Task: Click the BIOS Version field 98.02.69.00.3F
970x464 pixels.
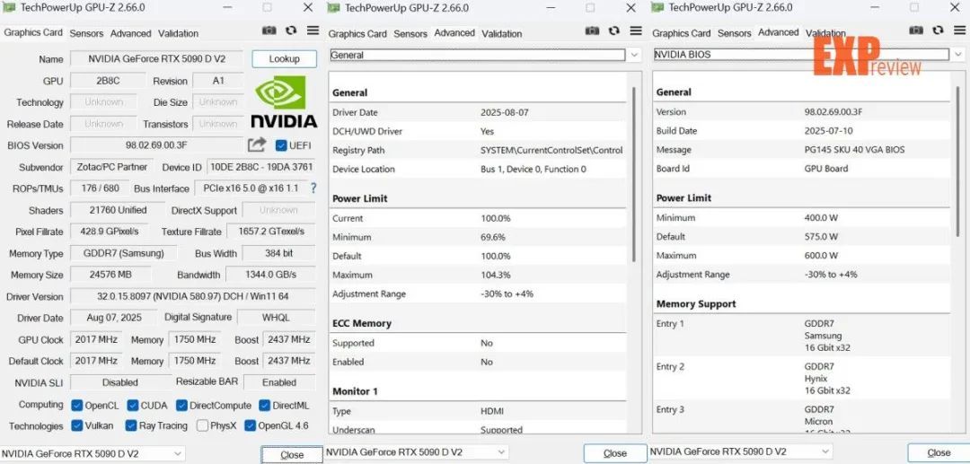Action: (156, 145)
